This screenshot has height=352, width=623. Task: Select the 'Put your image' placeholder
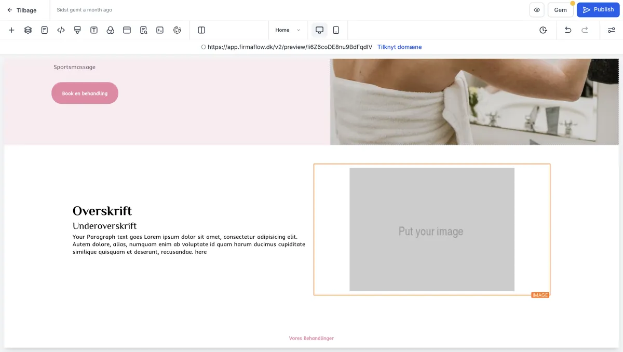click(432, 229)
